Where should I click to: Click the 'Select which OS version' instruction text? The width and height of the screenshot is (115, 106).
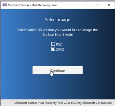(57, 32)
